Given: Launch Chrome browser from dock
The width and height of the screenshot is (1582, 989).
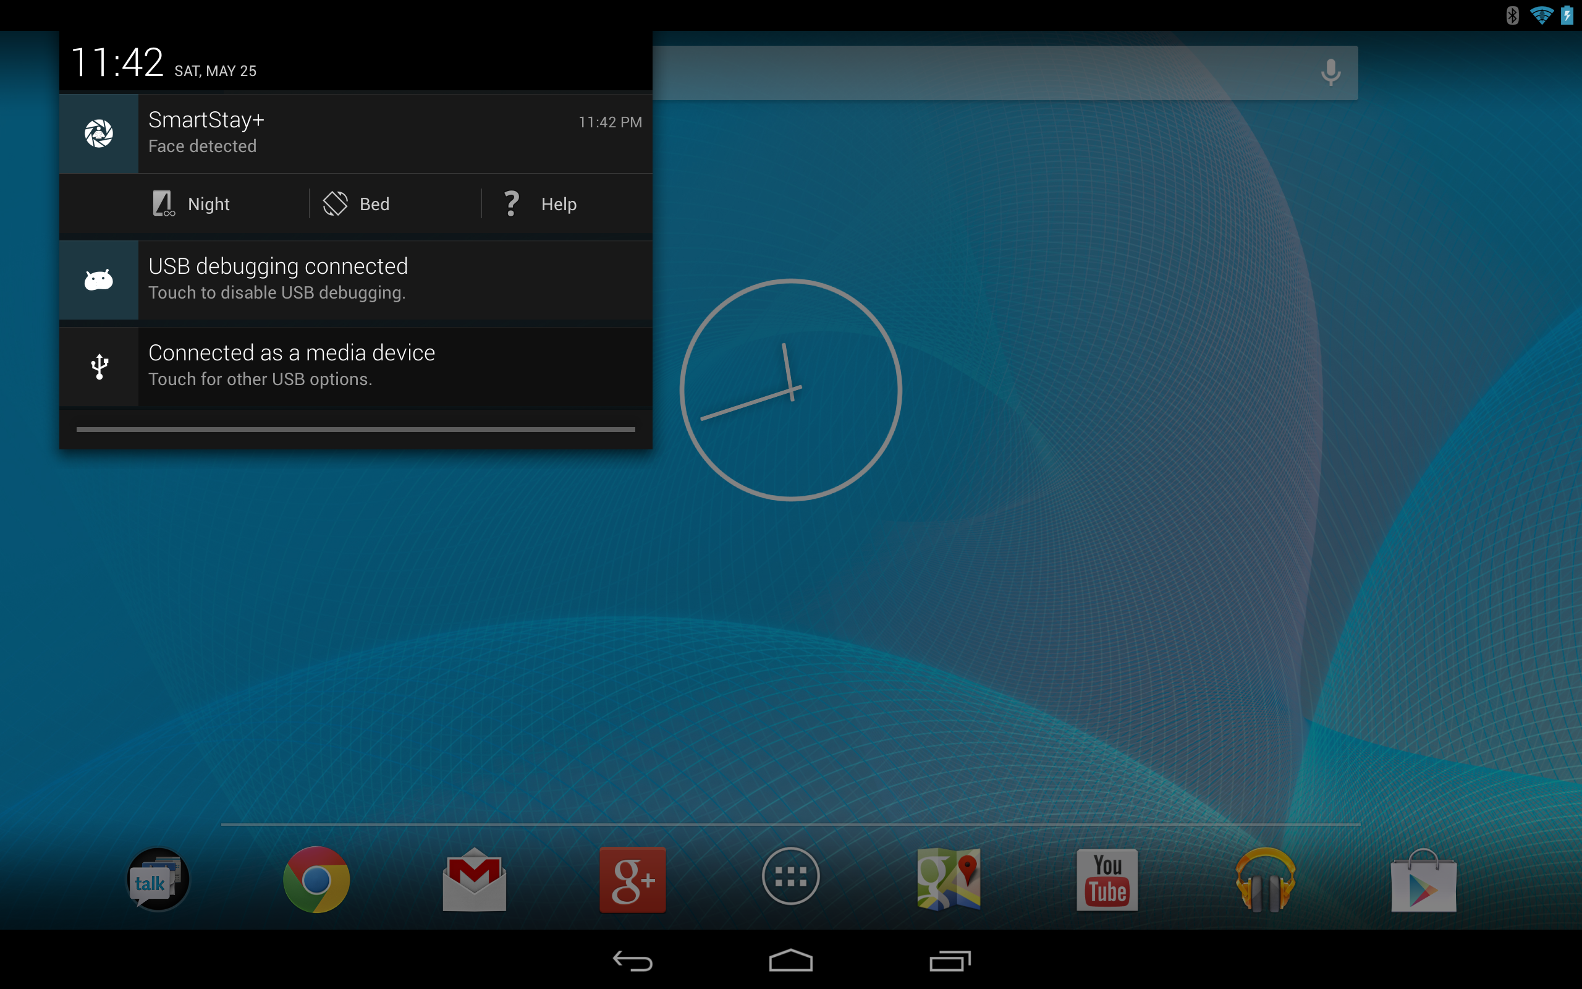Looking at the screenshot, I should pyautogui.click(x=316, y=879).
